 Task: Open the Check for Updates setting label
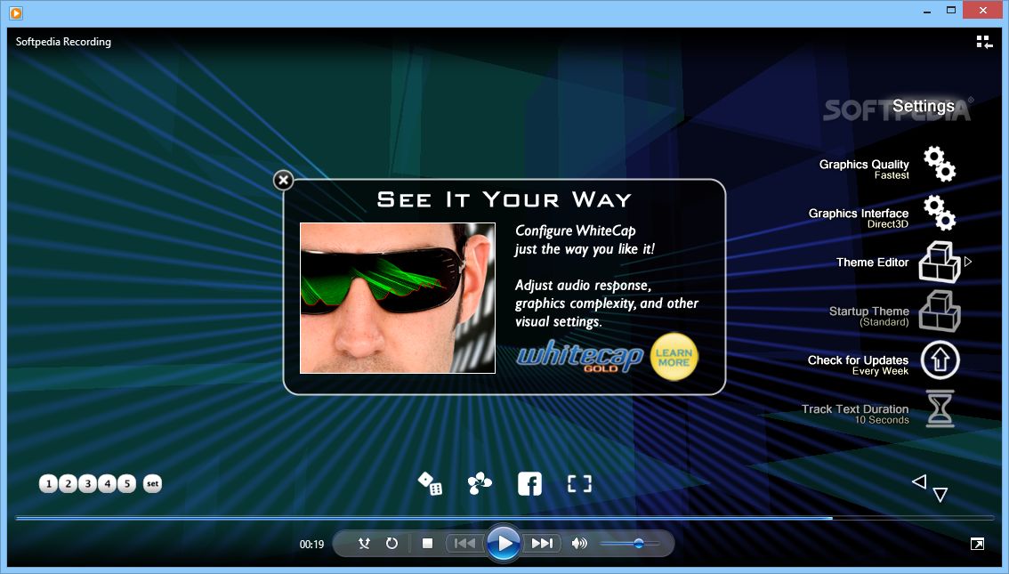[x=858, y=360]
